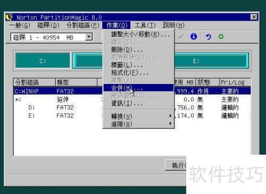Choose 標籤(L)... from the menu
266x194 pixels.
(138, 65)
